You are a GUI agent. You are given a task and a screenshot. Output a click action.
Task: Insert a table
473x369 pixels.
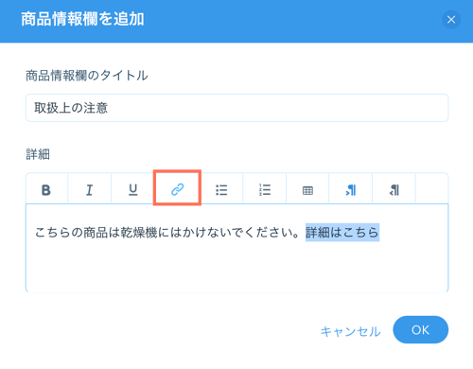coord(307,190)
